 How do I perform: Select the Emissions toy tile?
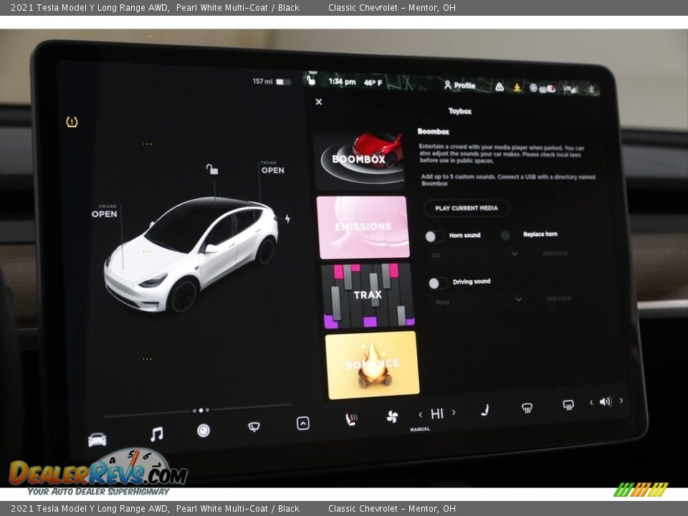coord(363,227)
